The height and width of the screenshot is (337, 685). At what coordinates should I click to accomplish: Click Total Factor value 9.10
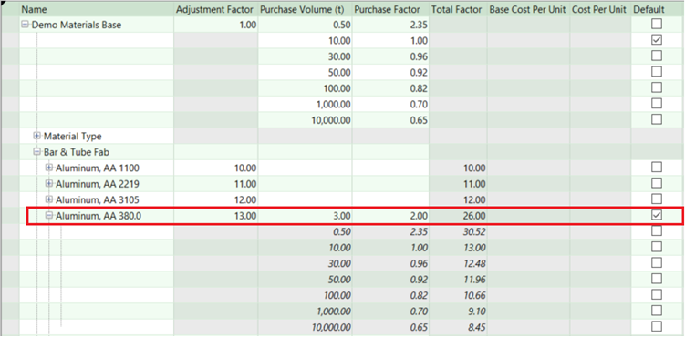pyautogui.click(x=458, y=311)
